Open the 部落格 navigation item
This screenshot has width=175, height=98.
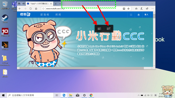tap(45, 15)
